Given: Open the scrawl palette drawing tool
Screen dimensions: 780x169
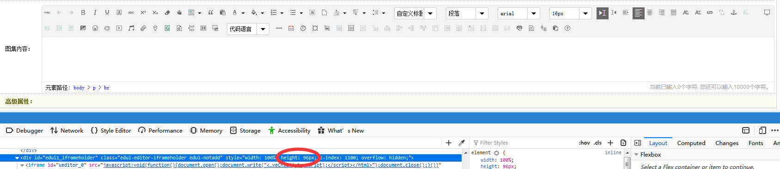Looking at the screenshot, I should [107, 28].
